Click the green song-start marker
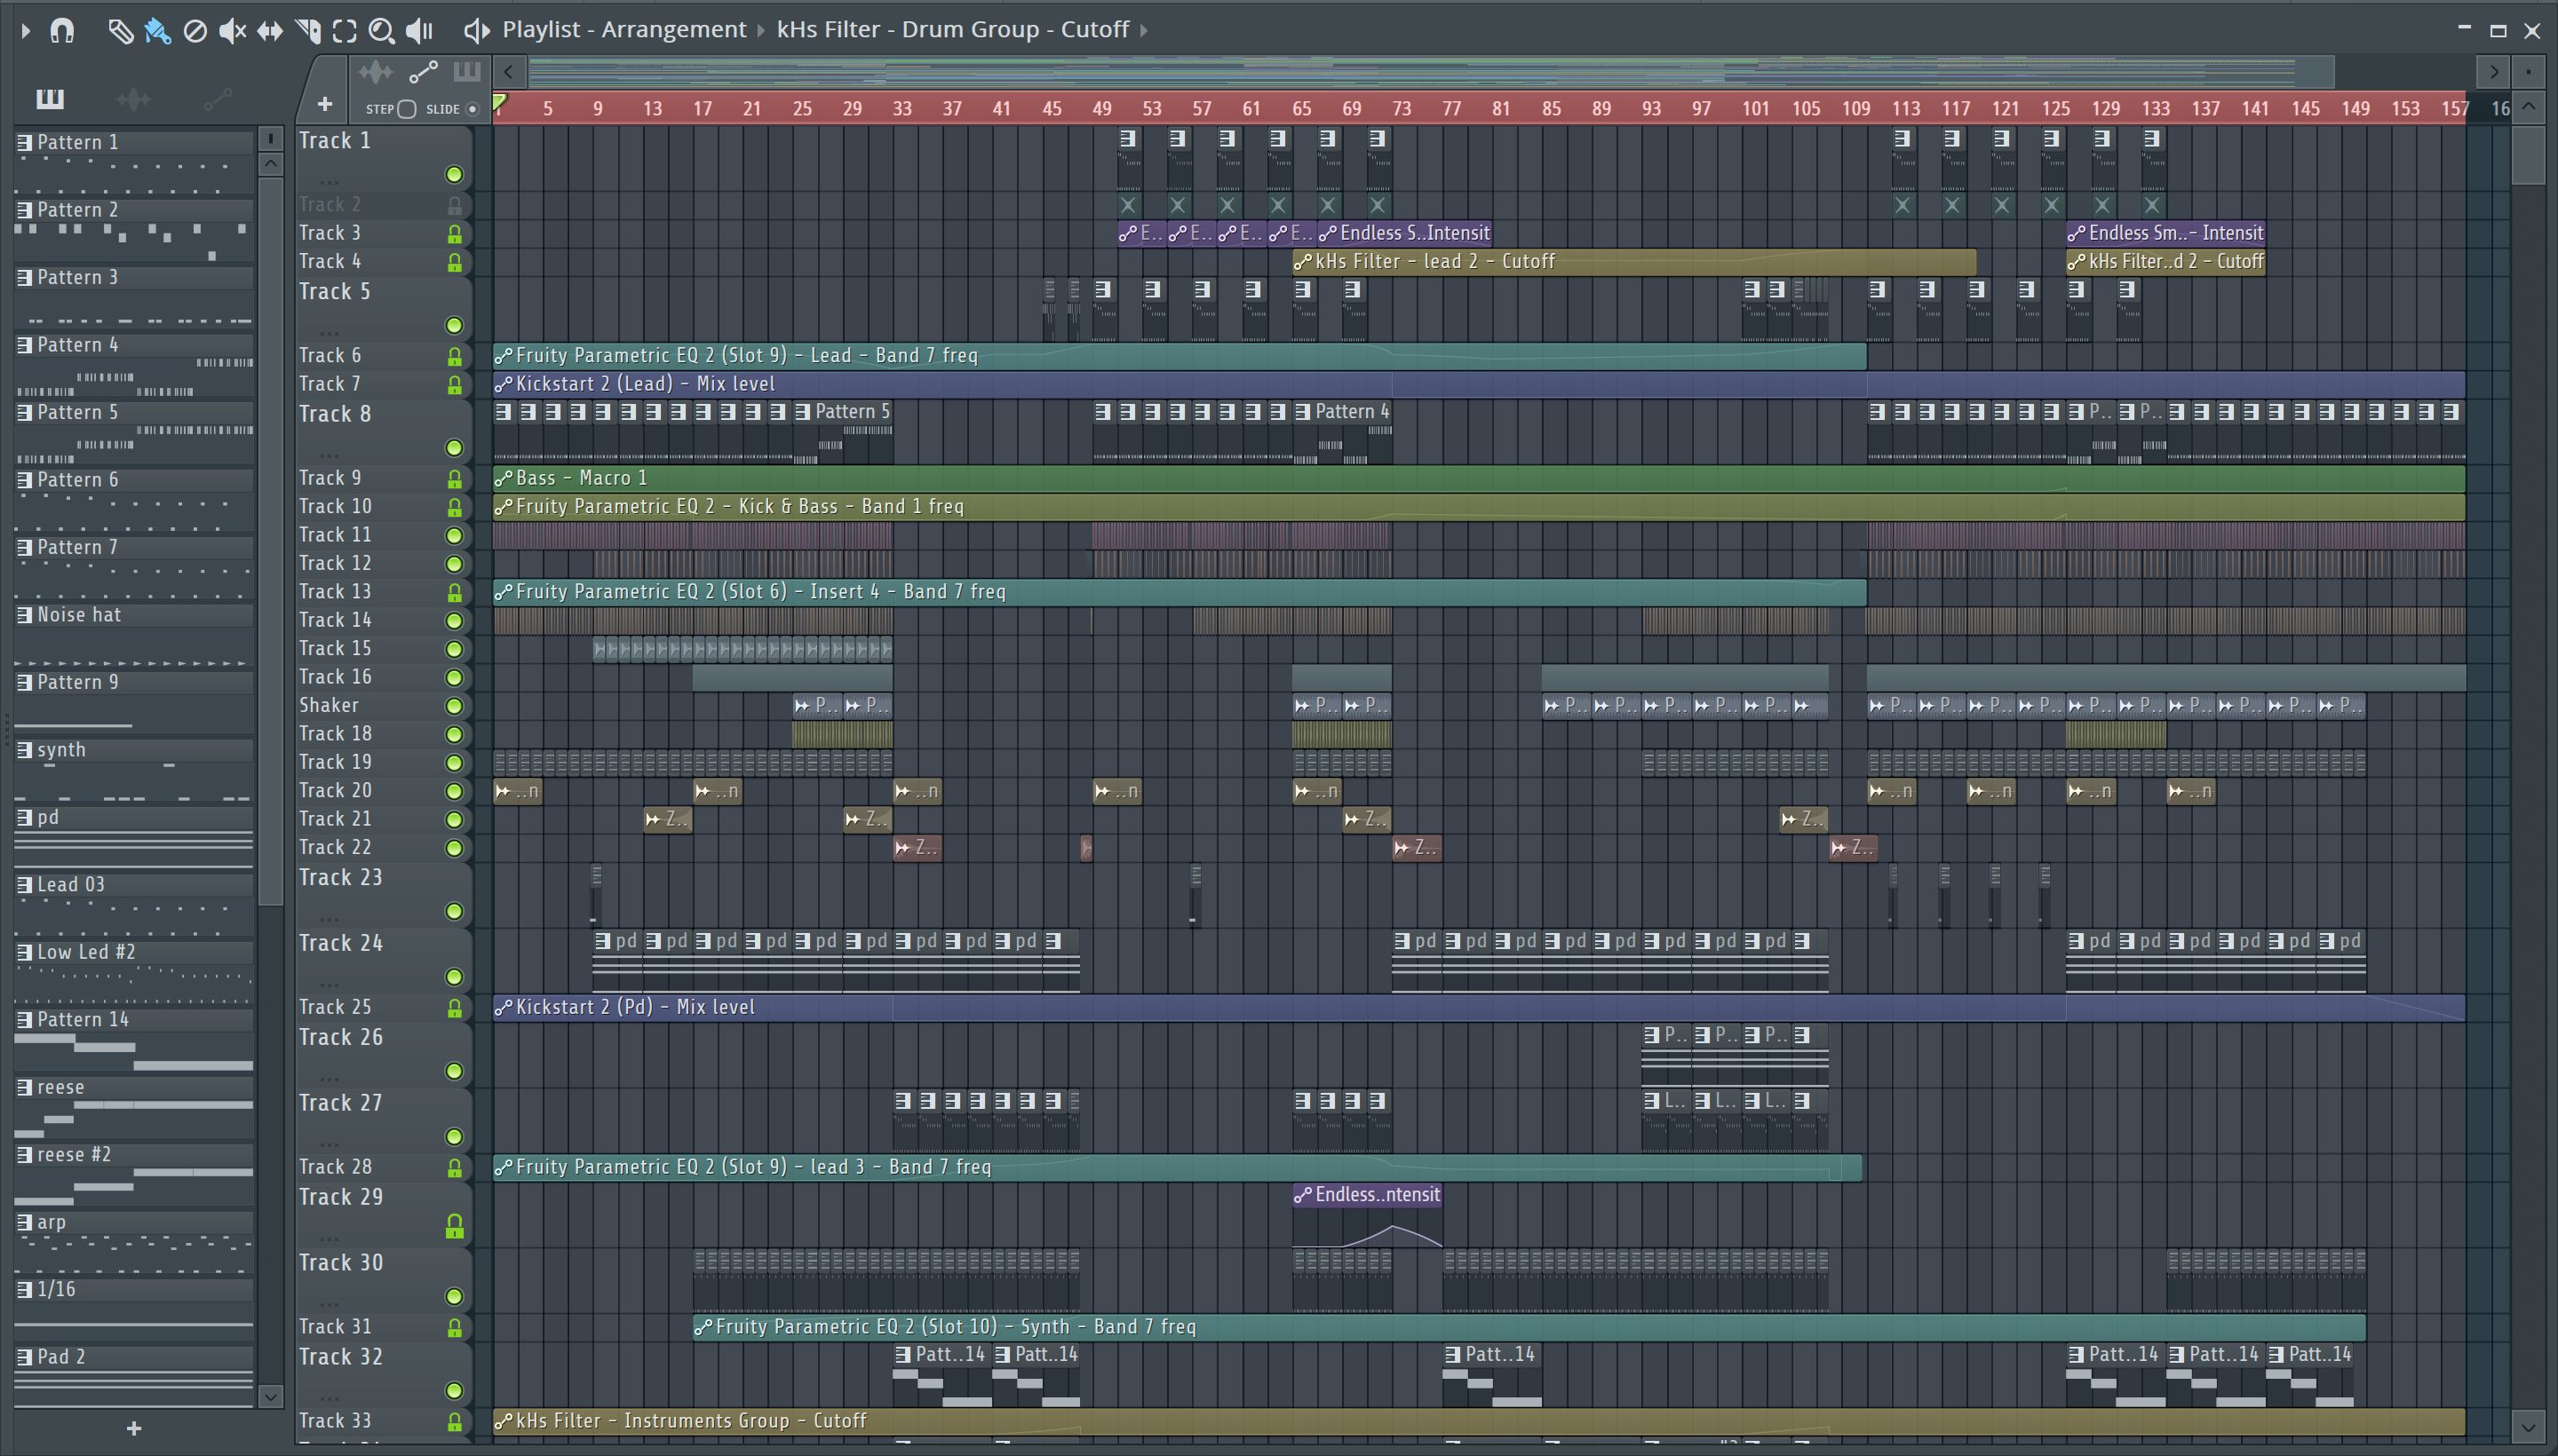 [499, 102]
